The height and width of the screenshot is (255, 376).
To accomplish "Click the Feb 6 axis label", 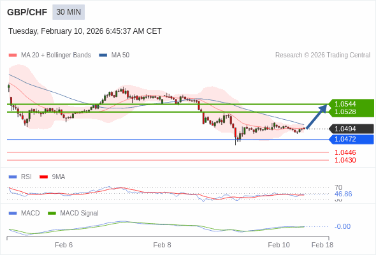I will point(64,245).
